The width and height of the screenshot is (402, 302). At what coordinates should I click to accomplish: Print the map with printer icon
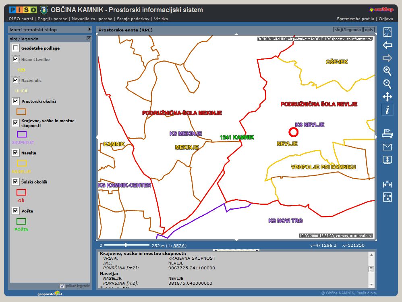(387, 134)
